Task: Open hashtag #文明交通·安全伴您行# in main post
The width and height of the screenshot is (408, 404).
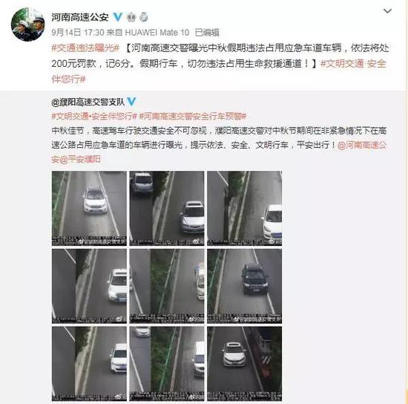Action: tap(219, 71)
